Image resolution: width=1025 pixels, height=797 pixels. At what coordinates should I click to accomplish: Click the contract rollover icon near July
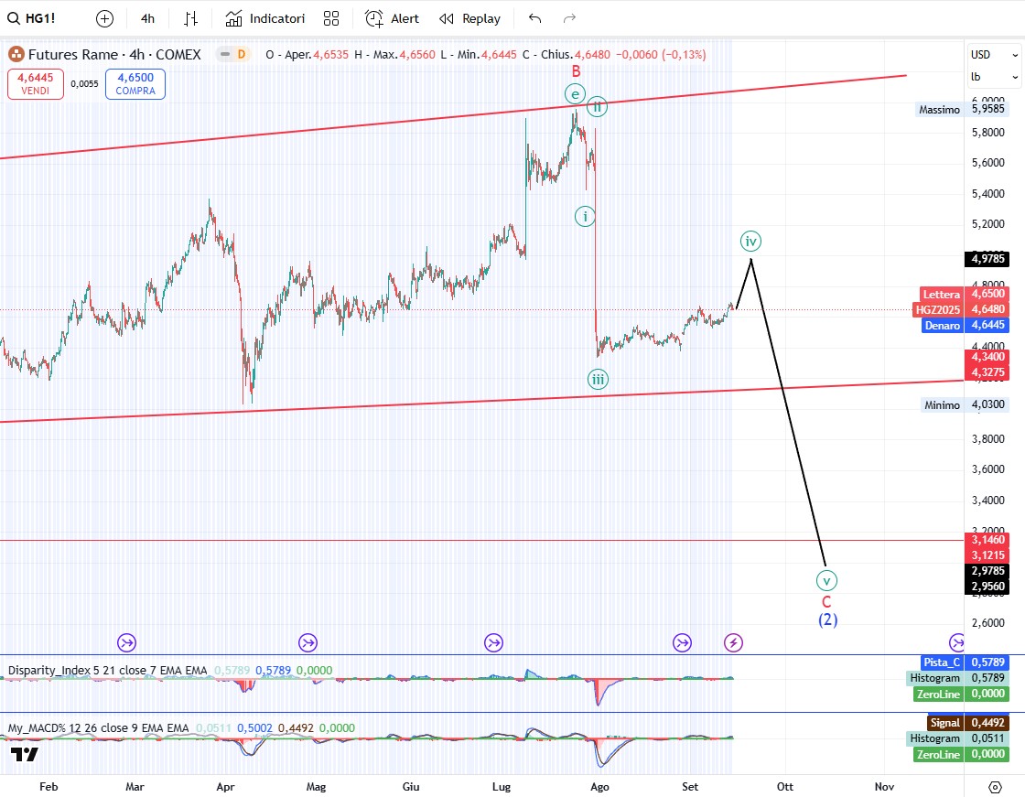[x=493, y=642]
